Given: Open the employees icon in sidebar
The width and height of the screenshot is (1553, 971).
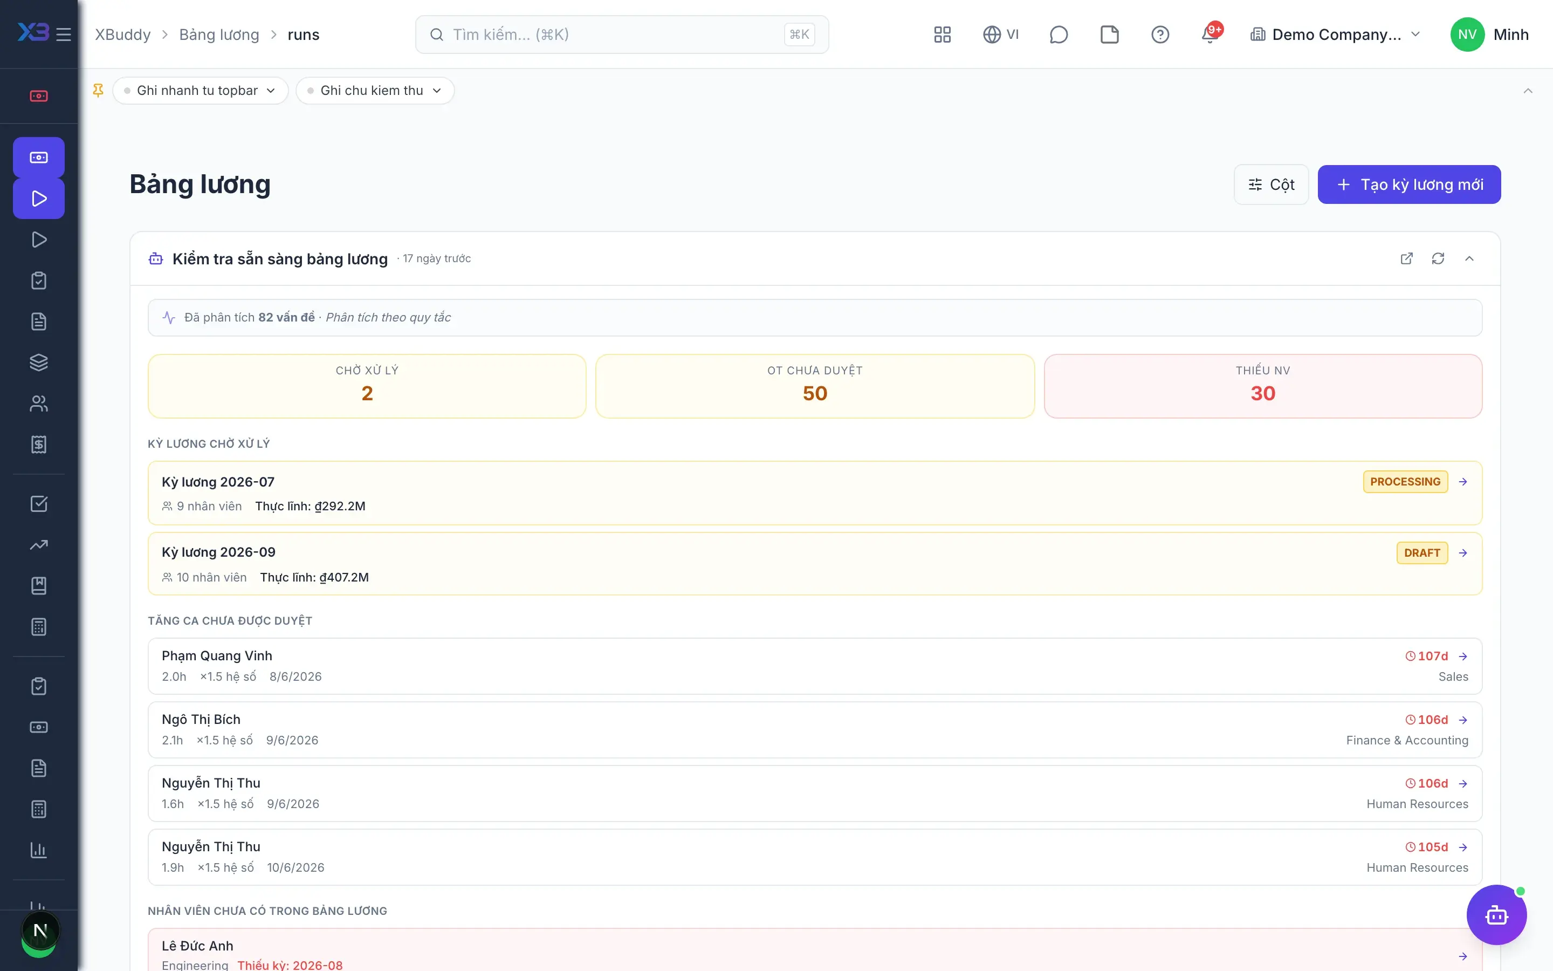Looking at the screenshot, I should click(x=38, y=404).
